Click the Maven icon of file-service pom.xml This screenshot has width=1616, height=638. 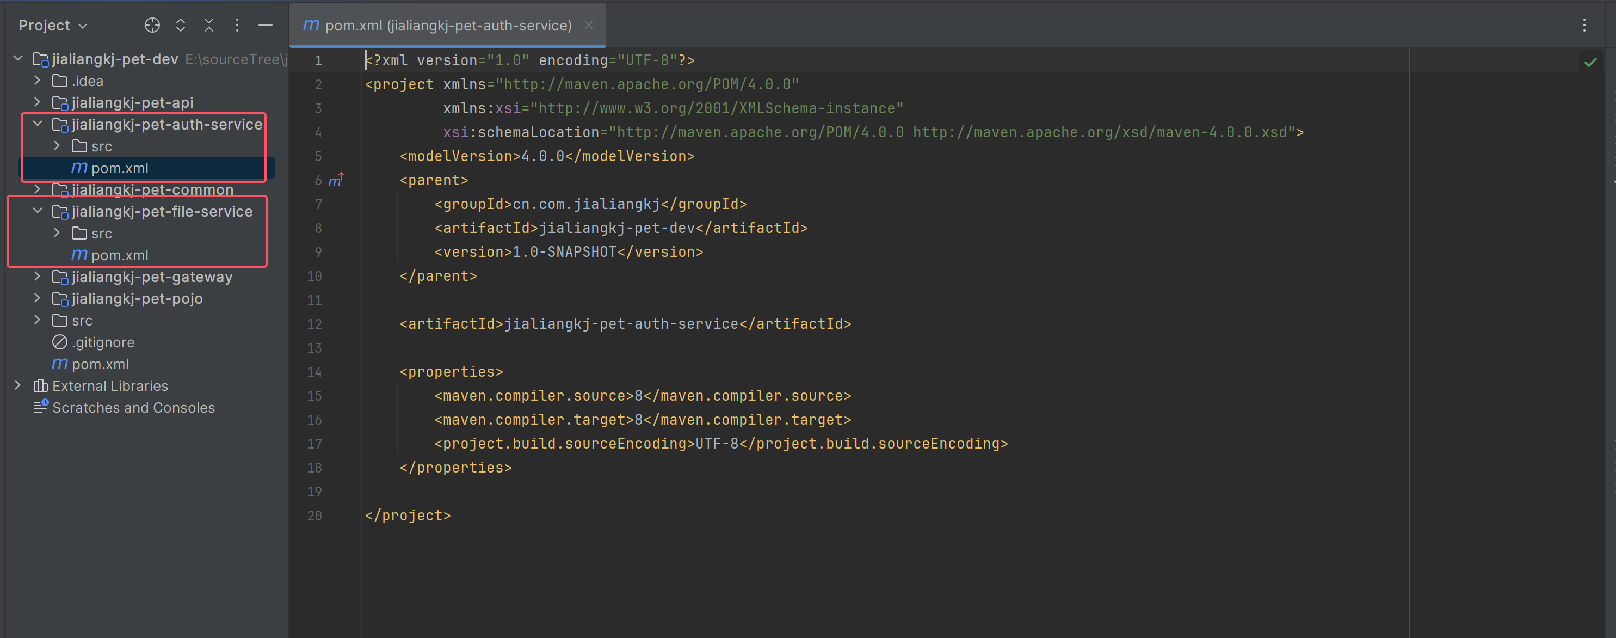[79, 255]
